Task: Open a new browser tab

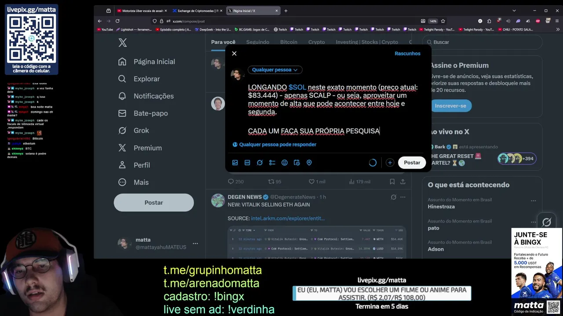Action: (286, 11)
